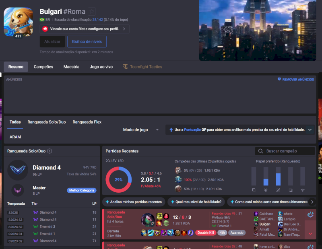This screenshot has height=249, width=322.
Task: Open the Maestria tab
Action: point(71,67)
